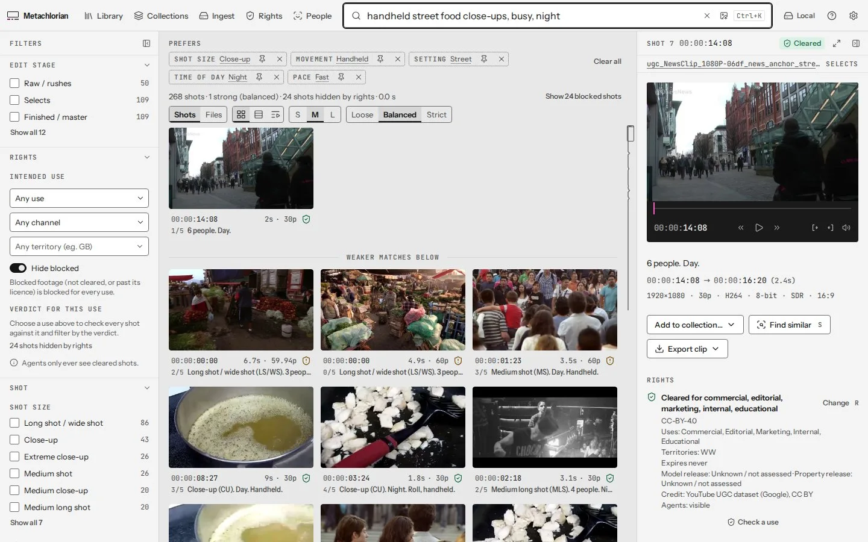This screenshot has width=868, height=542.
Task: Set the out point in the player
Action: coord(830,228)
